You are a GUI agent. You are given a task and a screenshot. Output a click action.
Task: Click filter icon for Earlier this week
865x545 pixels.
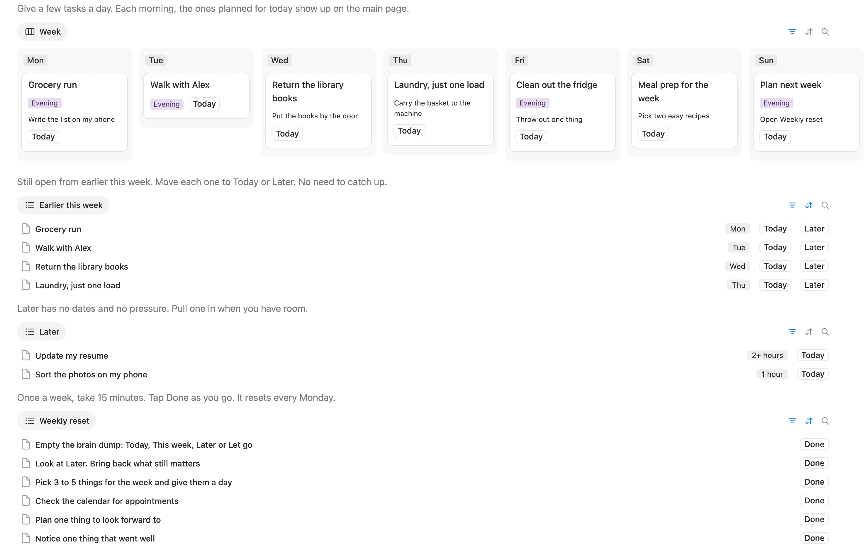coord(792,205)
